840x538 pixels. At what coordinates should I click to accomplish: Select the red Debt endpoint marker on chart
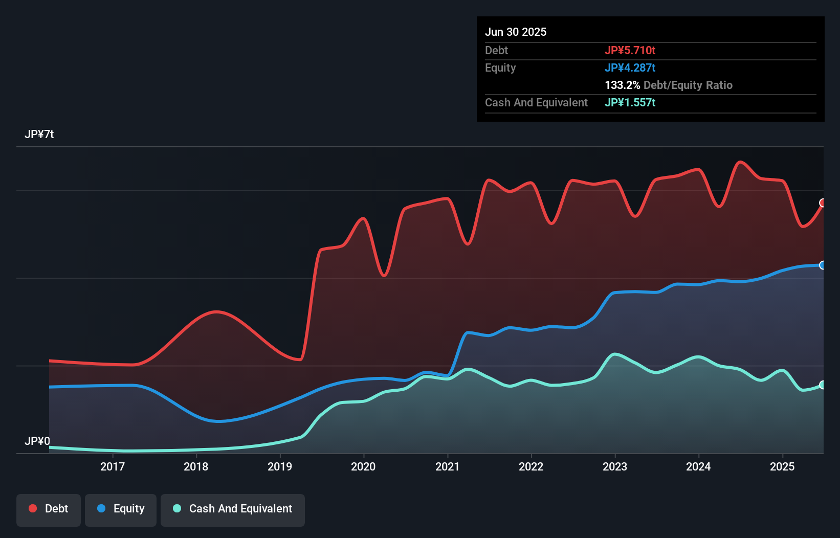coord(822,203)
